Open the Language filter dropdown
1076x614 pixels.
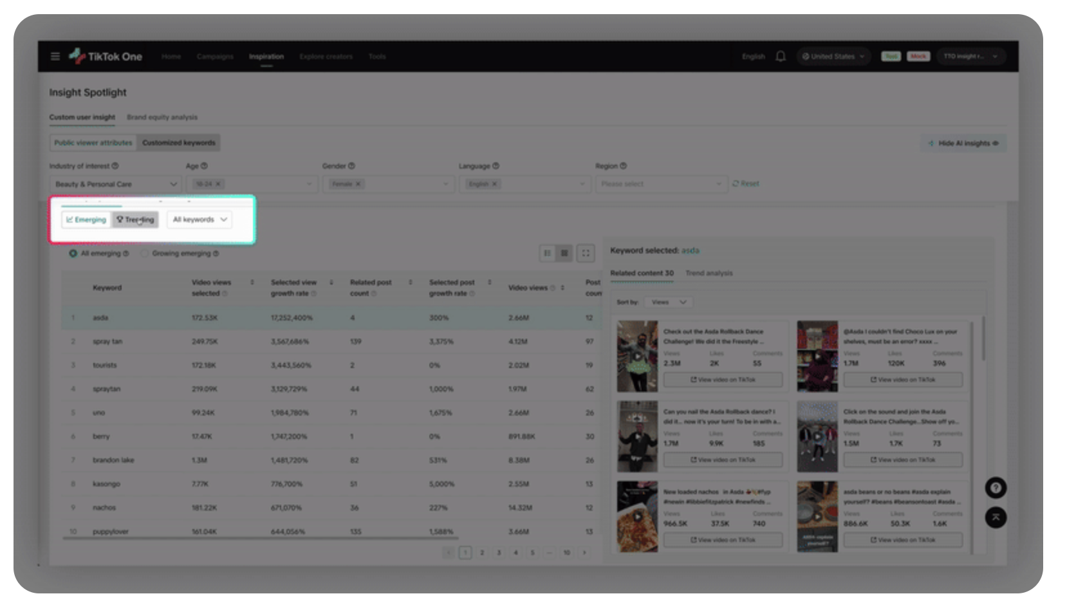(x=525, y=184)
